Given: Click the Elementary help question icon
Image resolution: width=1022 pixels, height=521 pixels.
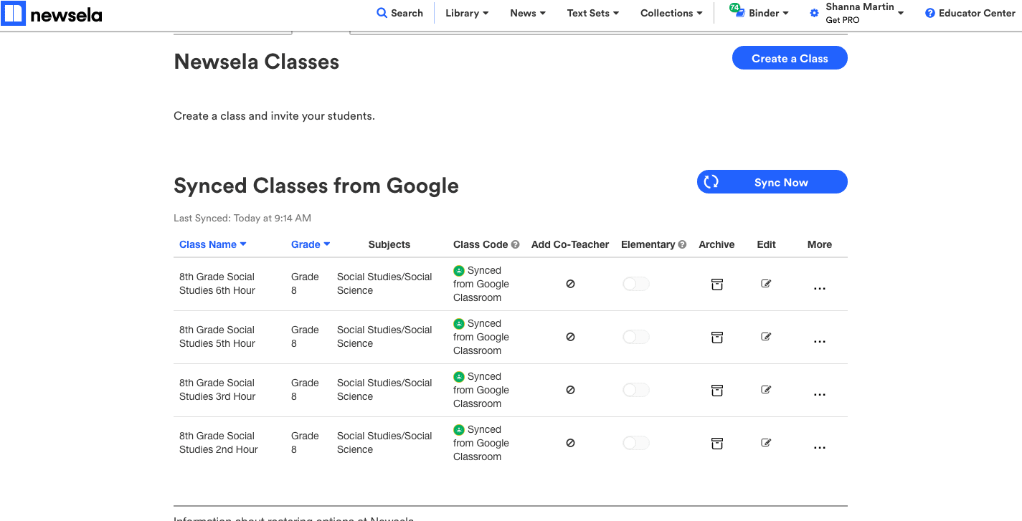Looking at the screenshot, I should click(x=682, y=244).
